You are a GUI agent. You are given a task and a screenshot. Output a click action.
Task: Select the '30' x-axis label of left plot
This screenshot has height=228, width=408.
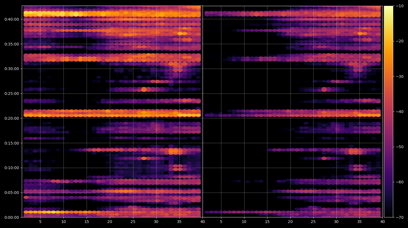pyautogui.click(x=156, y=222)
